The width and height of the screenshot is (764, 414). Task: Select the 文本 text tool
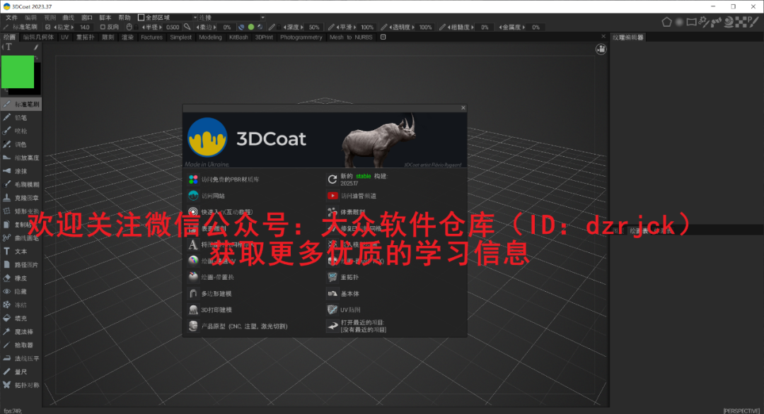click(21, 252)
